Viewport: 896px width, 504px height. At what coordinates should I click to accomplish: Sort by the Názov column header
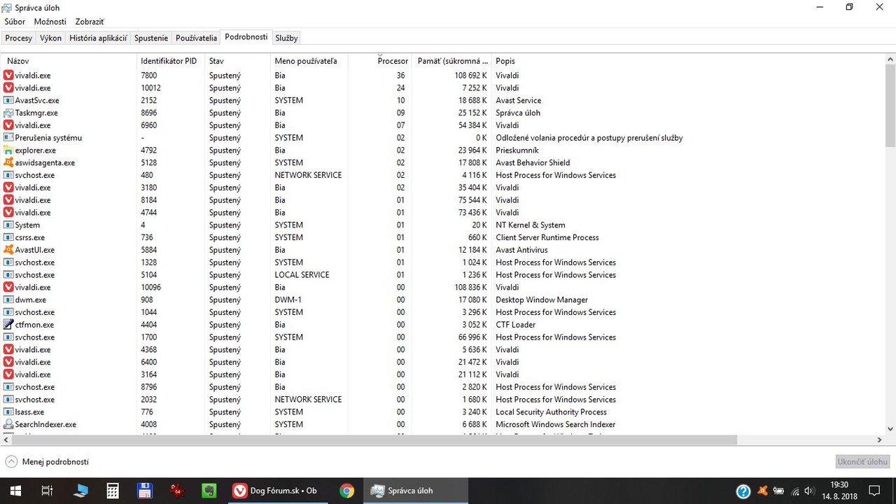(69, 61)
